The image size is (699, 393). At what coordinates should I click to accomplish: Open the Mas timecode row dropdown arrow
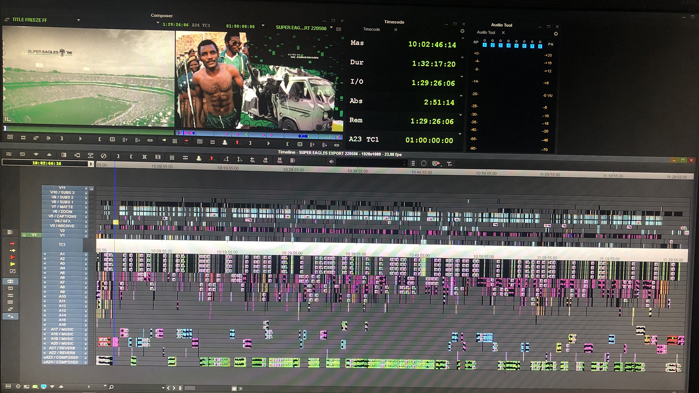point(463,38)
